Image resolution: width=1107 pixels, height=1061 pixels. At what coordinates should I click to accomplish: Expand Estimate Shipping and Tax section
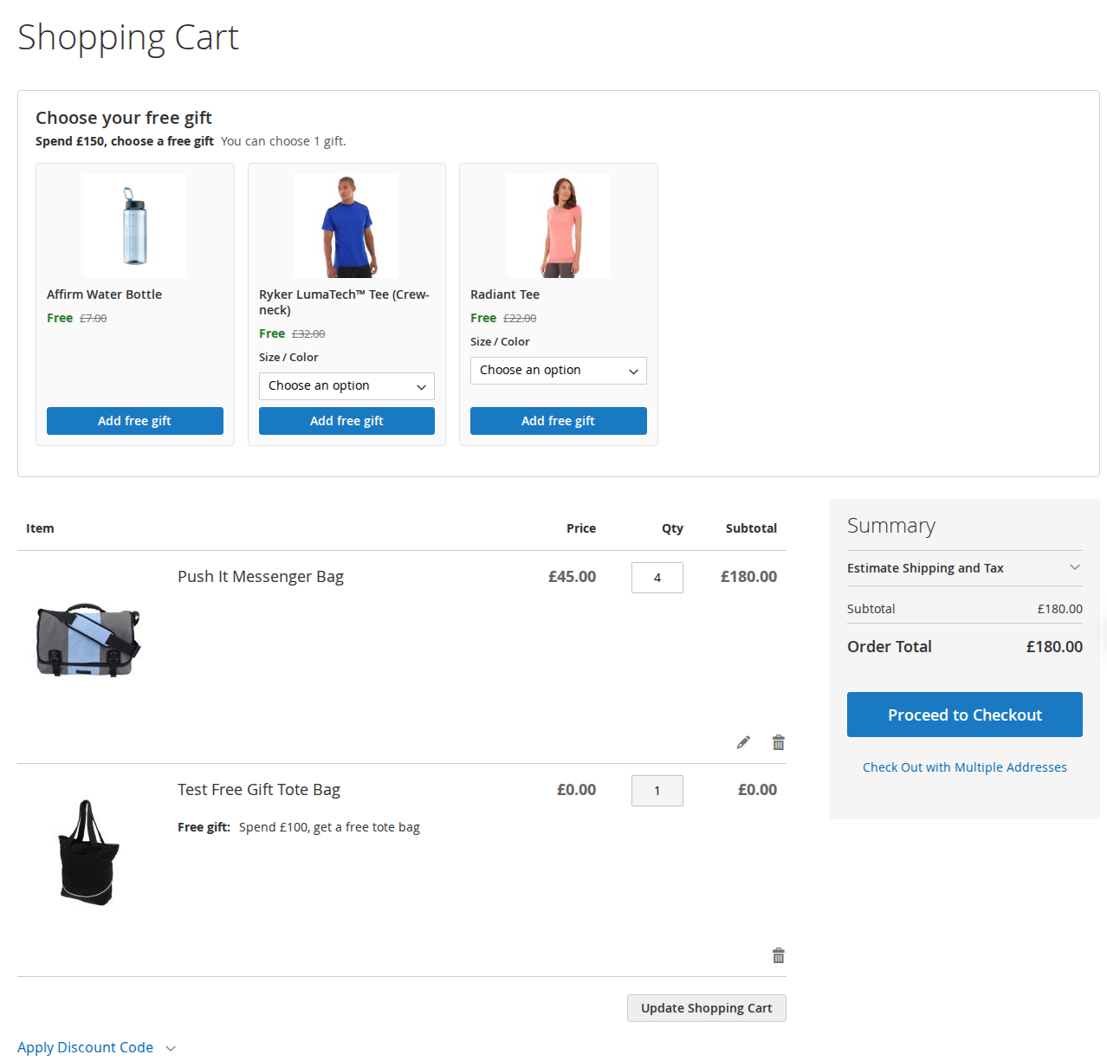coord(965,568)
